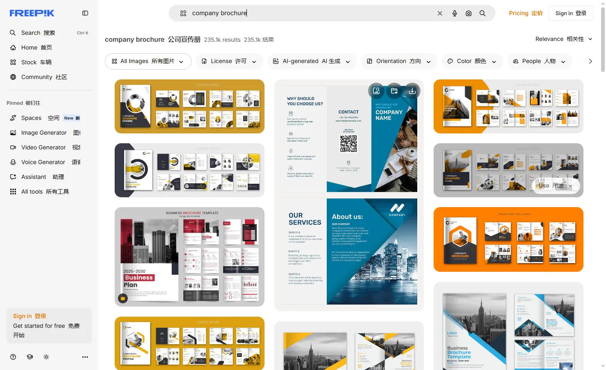Change the Relevance sort order
The height and width of the screenshot is (370, 606).
click(x=563, y=39)
